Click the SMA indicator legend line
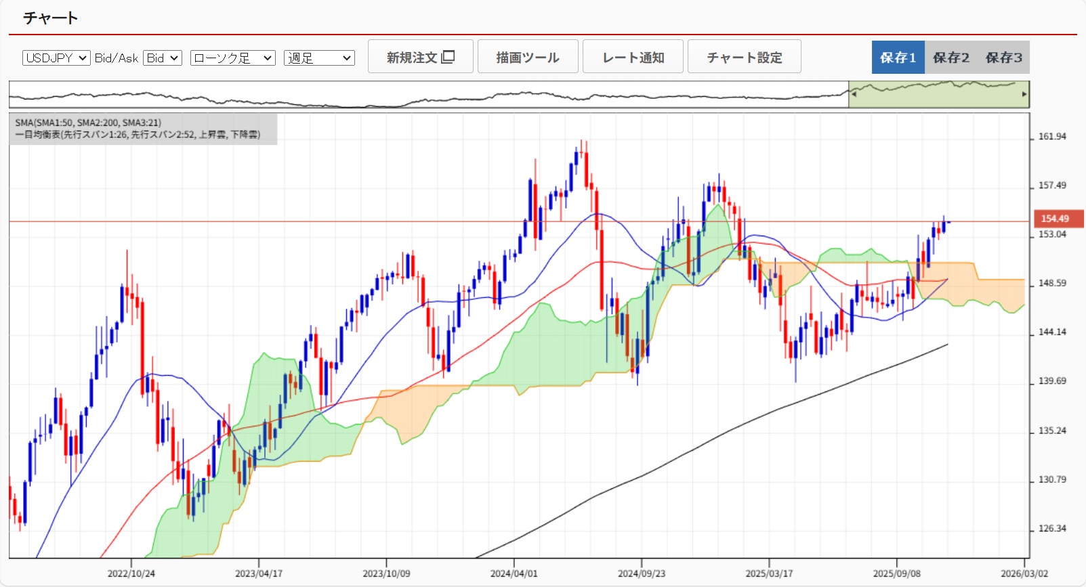1086x587 pixels. tap(88, 123)
